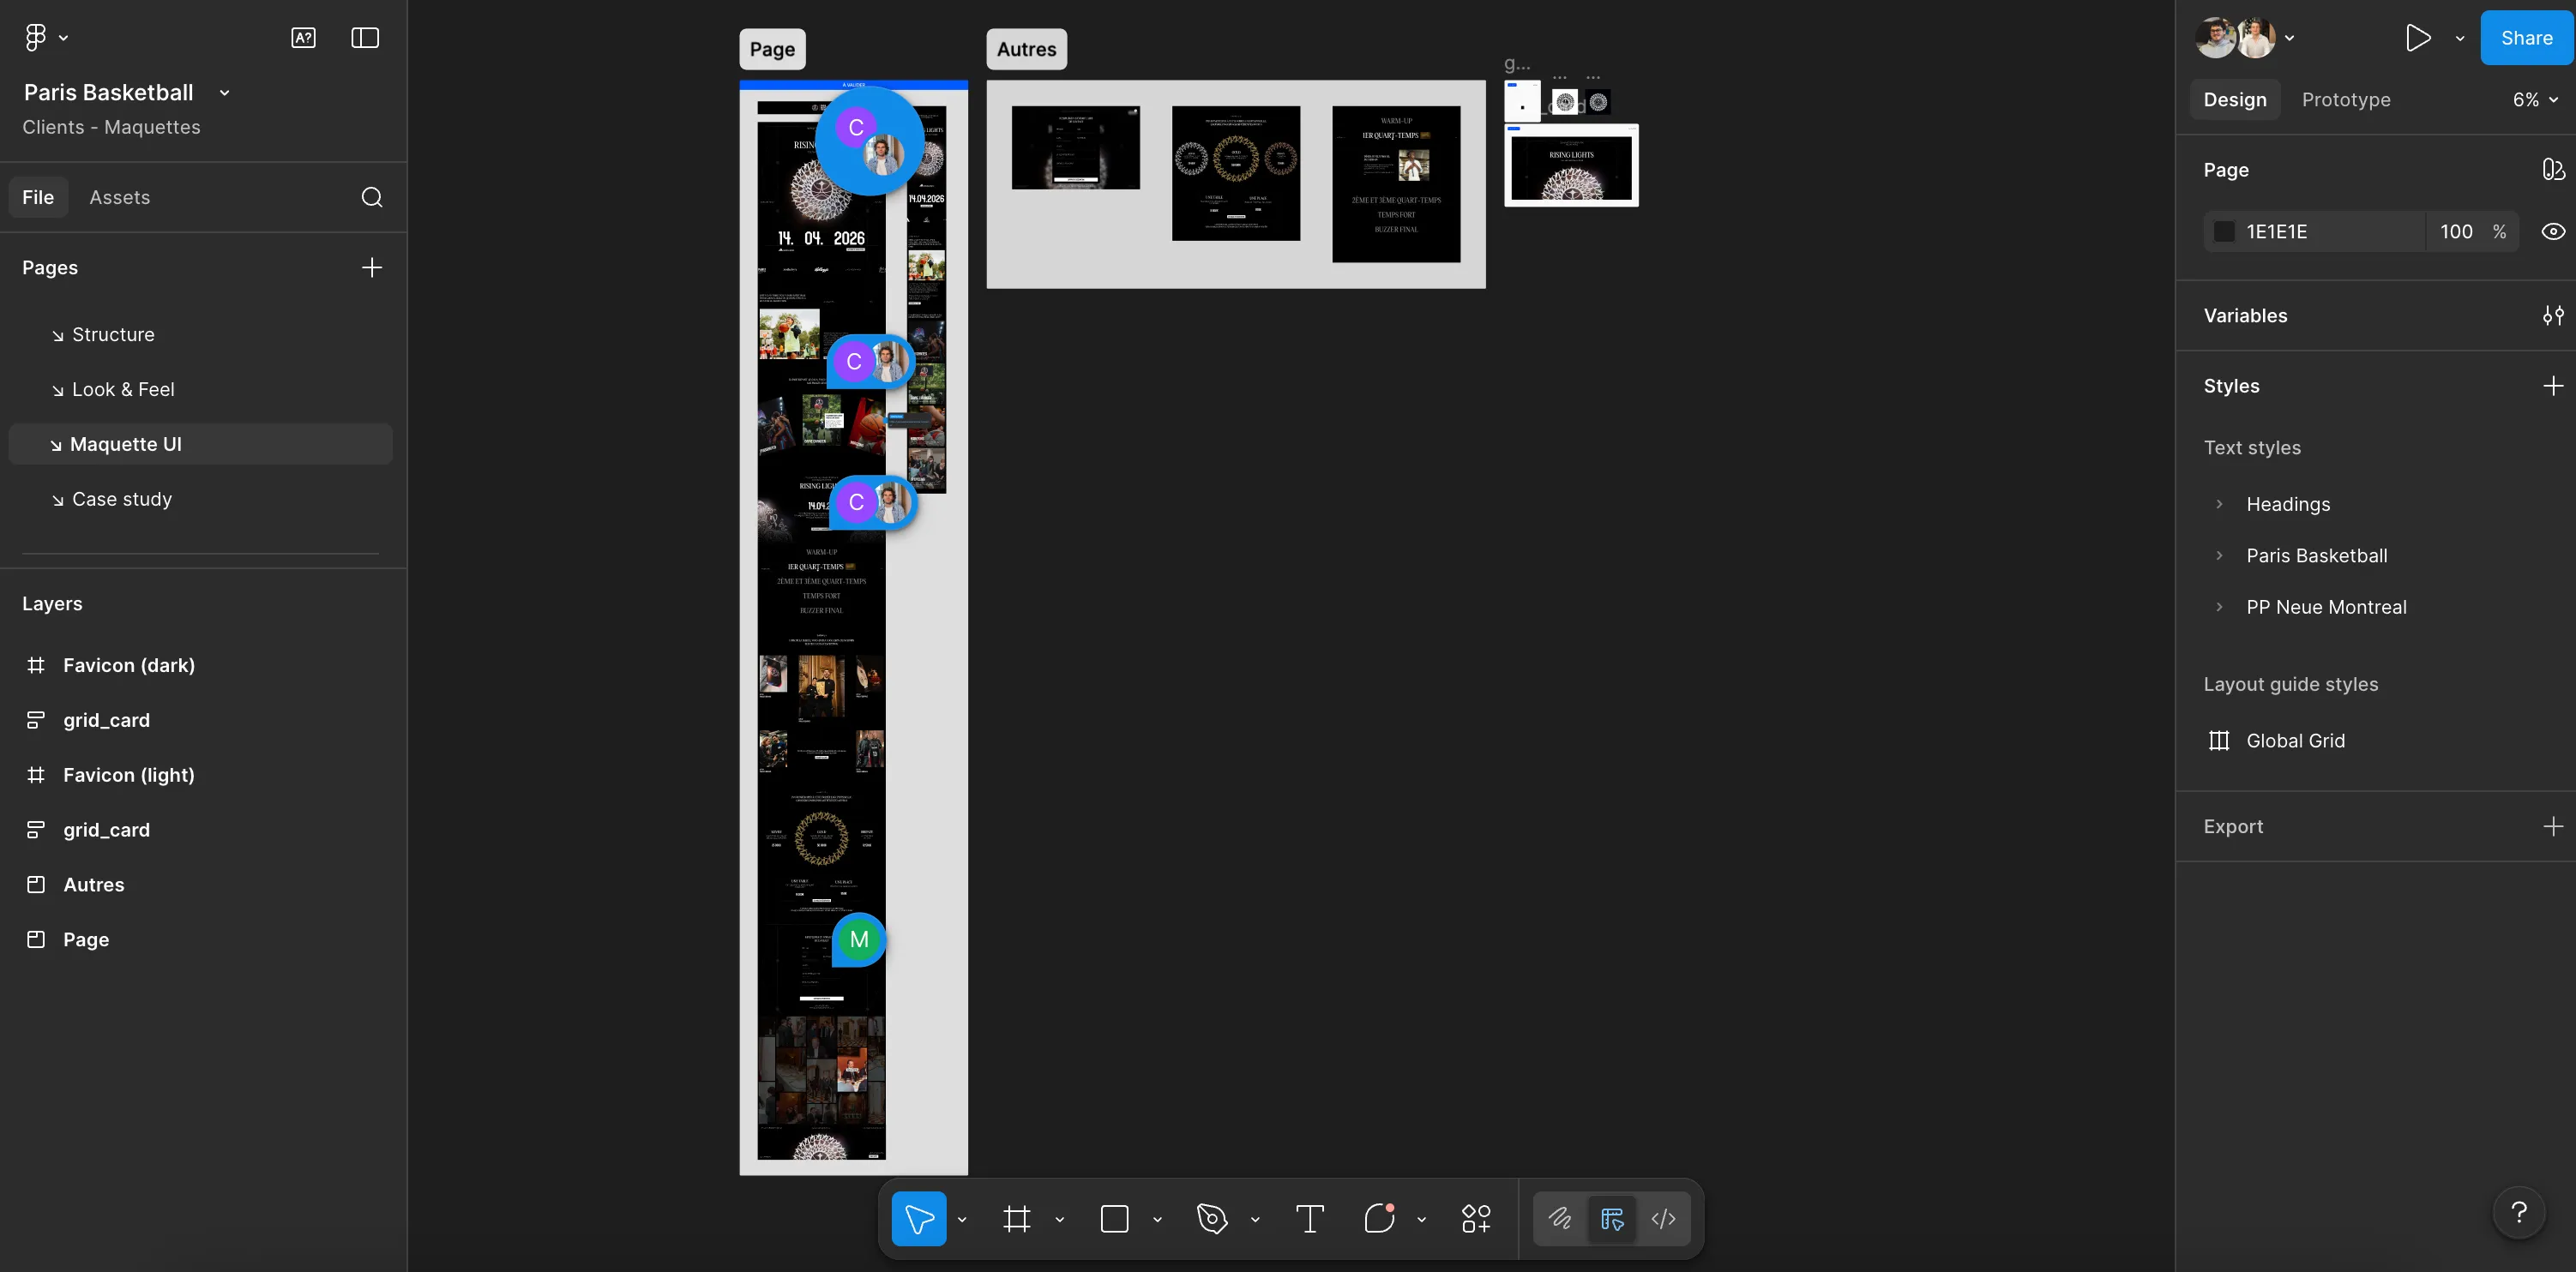Select the Pen tool
This screenshot has height=1272, width=2576.
click(x=1211, y=1218)
